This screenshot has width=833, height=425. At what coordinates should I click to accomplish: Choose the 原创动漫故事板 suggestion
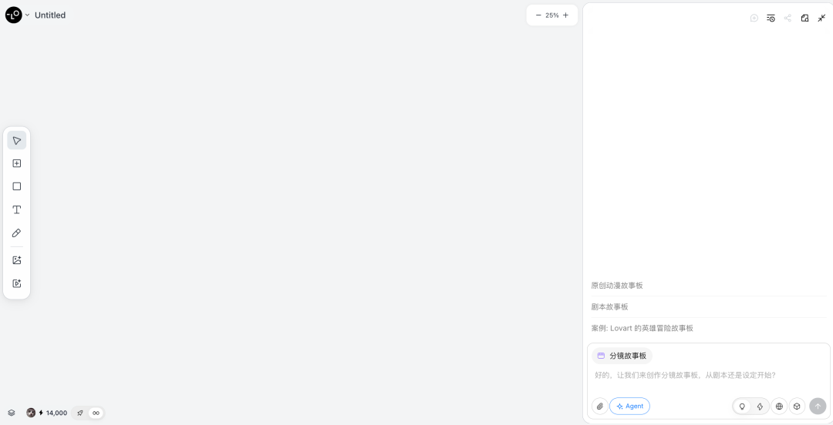tap(617, 285)
